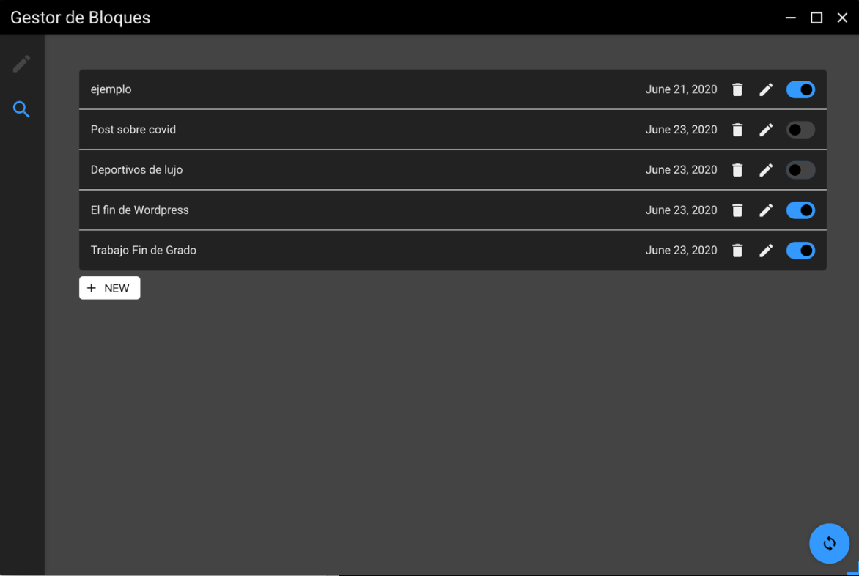Click the NEW button to add a block
The width and height of the screenshot is (859, 576).
[109, 288]
